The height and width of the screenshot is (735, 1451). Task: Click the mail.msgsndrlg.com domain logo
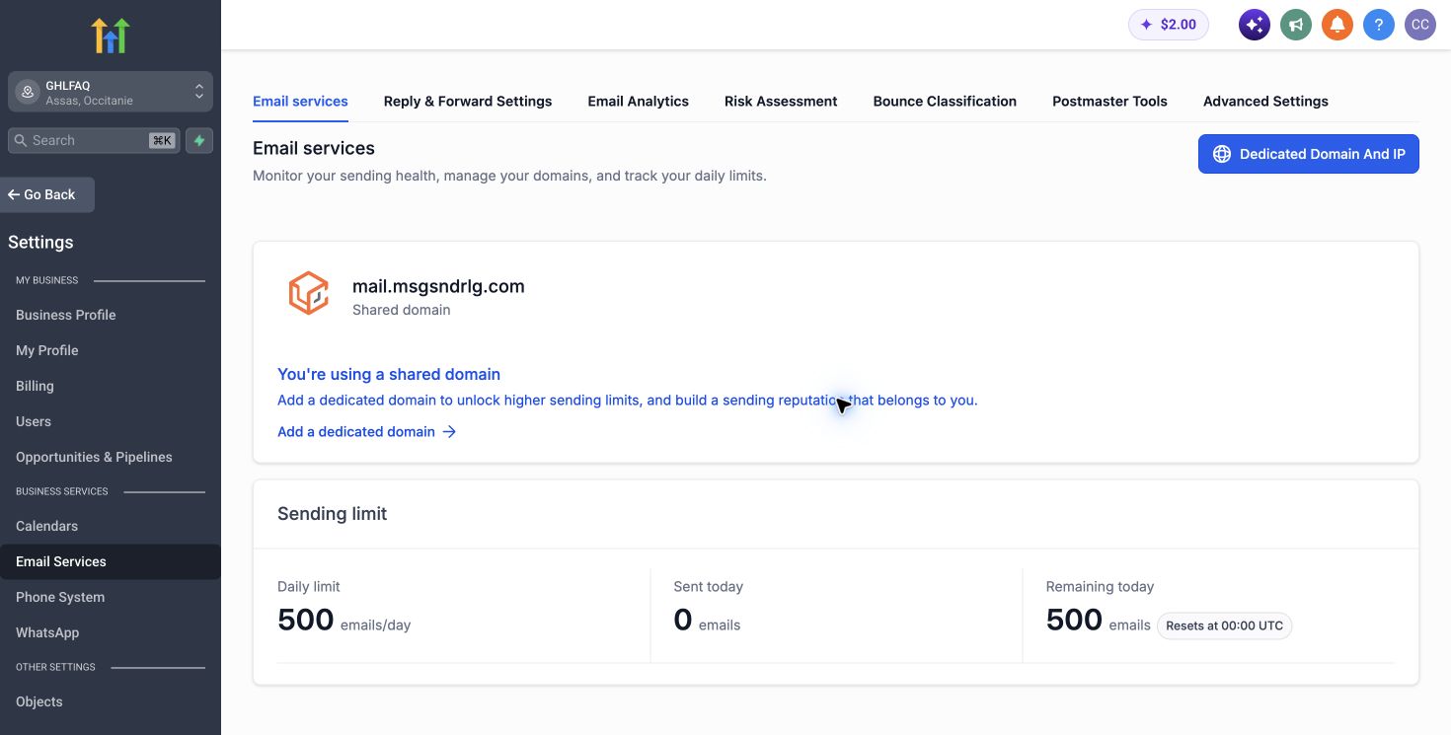point(308,294)
